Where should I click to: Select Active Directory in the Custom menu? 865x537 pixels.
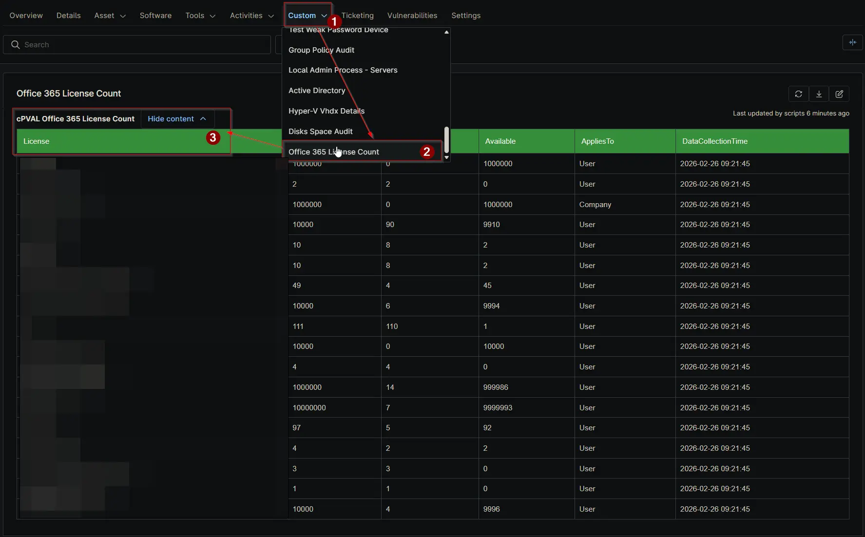pos(317,91)
